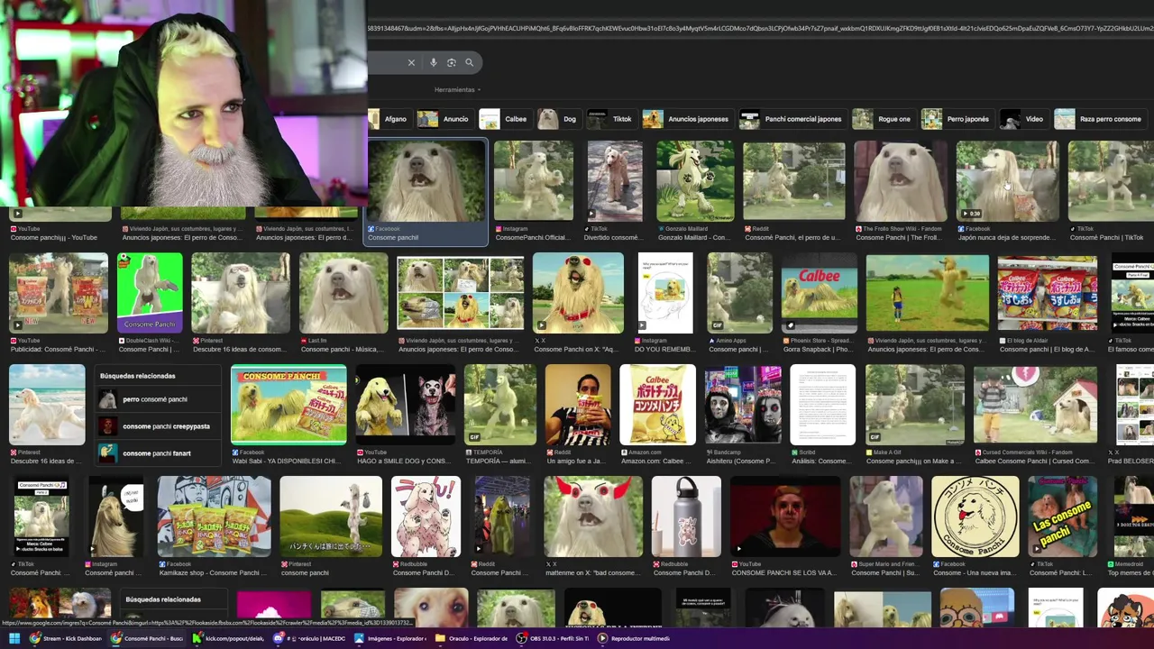Select the Perro japonés filter chip
Viewport: 1154px width, 649px height.
point(957,119)
